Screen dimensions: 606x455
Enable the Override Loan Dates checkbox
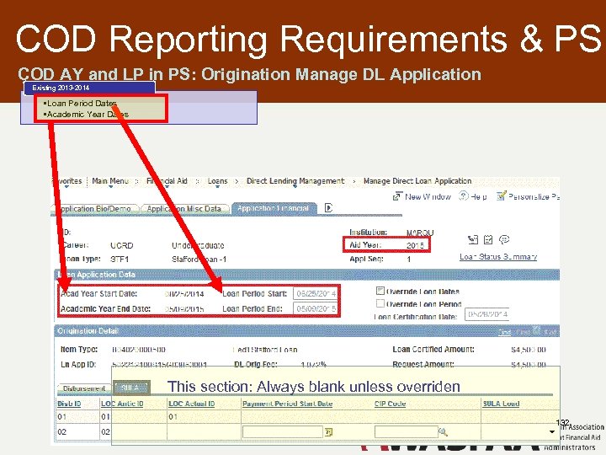380,291
